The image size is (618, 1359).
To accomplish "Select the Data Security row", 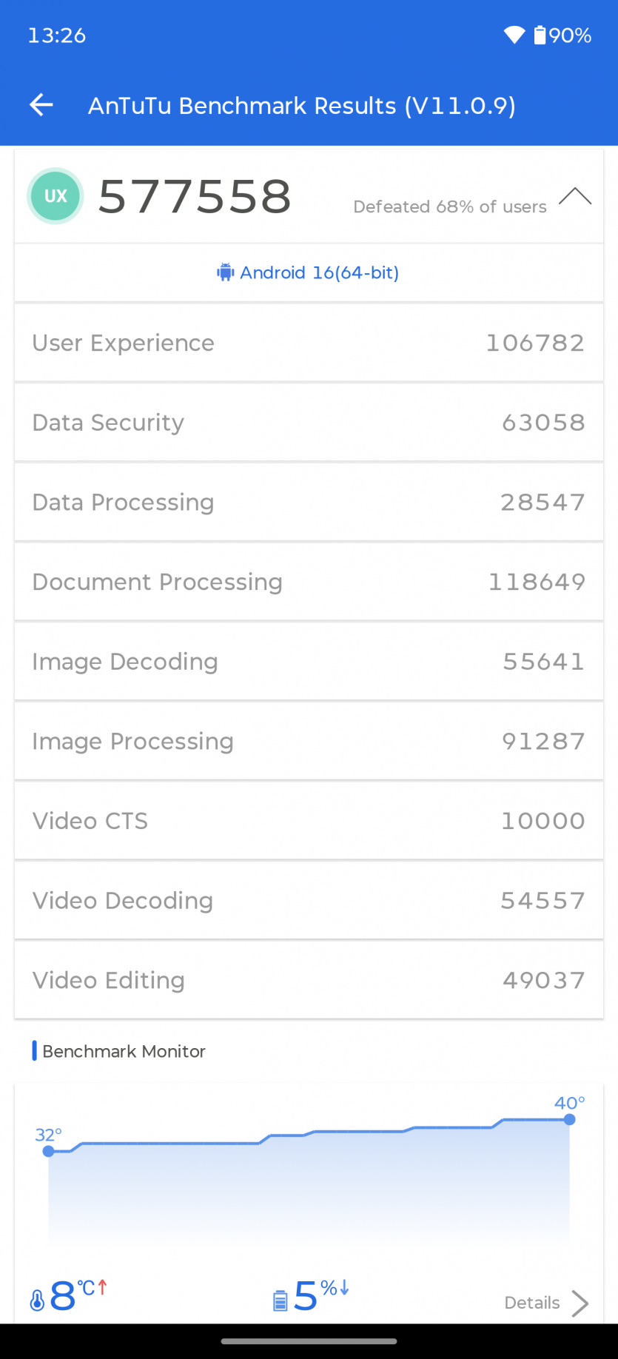I will tap(309, 423).
